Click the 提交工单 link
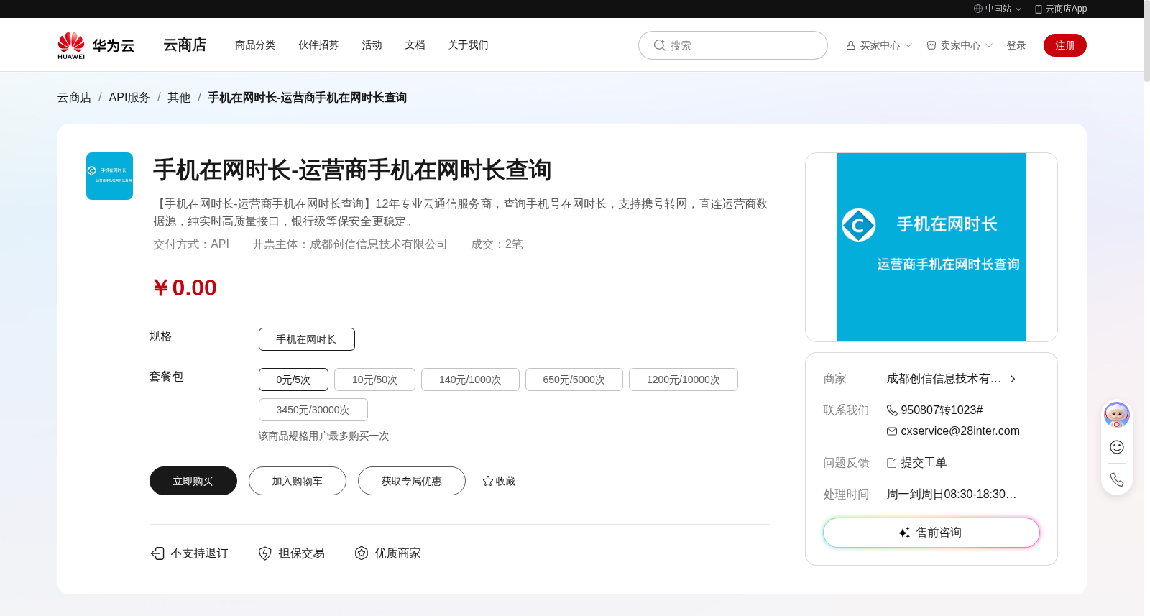This screenshot has height=616, width=1150. (924, 463)
